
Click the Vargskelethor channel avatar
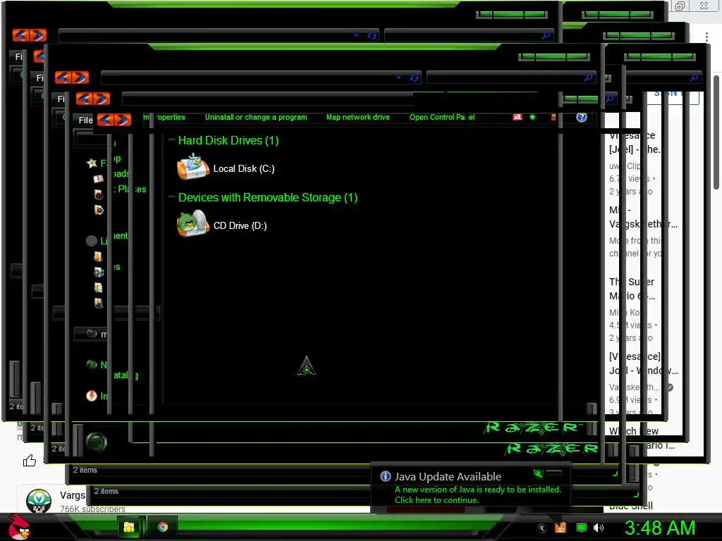click(39, 501)
